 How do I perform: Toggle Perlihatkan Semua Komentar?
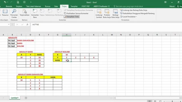[76, 13]
